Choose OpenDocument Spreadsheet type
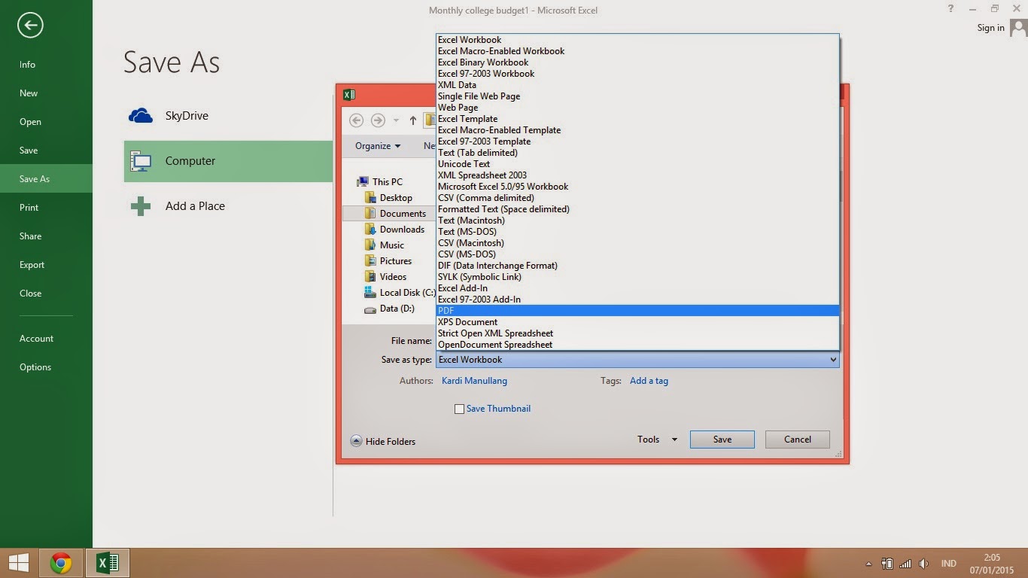This screenshot has width=1028, height=578. (637, 345)
